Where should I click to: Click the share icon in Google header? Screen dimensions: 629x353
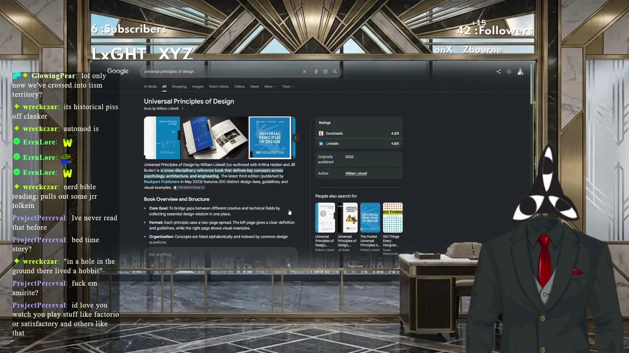point(498,72)
